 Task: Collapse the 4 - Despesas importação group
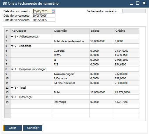[12, 69]
